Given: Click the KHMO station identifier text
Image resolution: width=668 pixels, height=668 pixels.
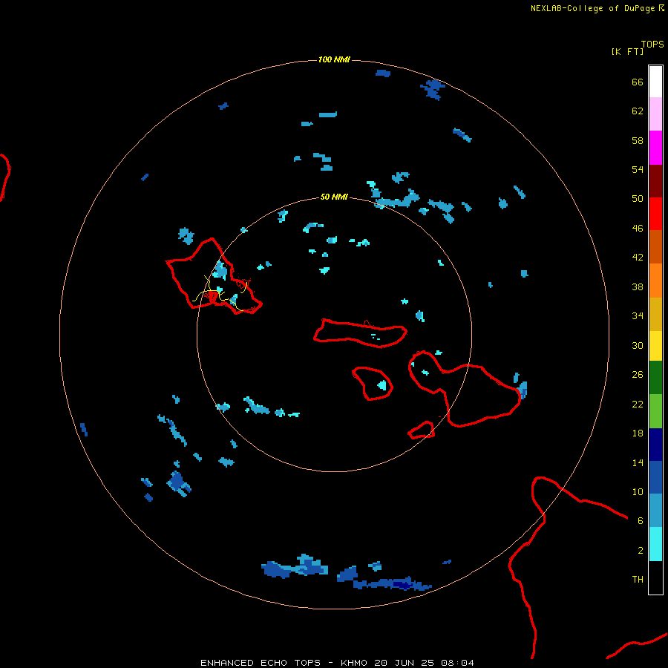Looking at the screenshot, I should 353,663.
